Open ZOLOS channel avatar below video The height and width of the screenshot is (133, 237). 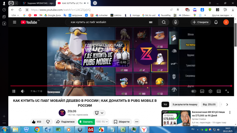[x=62, y=113]
